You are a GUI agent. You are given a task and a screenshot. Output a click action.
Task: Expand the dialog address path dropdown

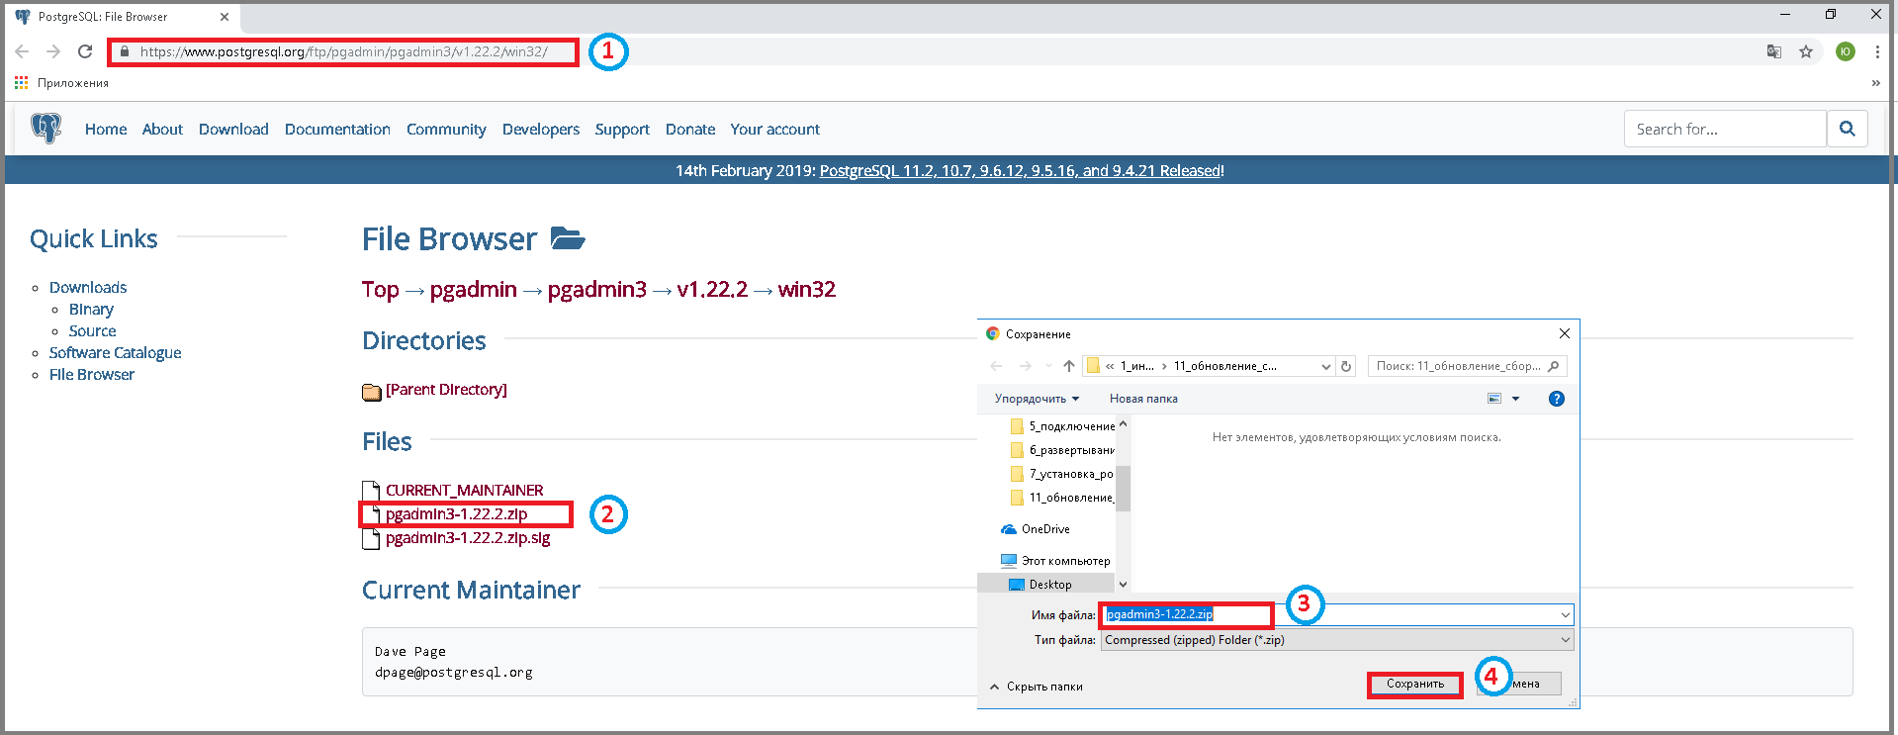(1326, 366)
